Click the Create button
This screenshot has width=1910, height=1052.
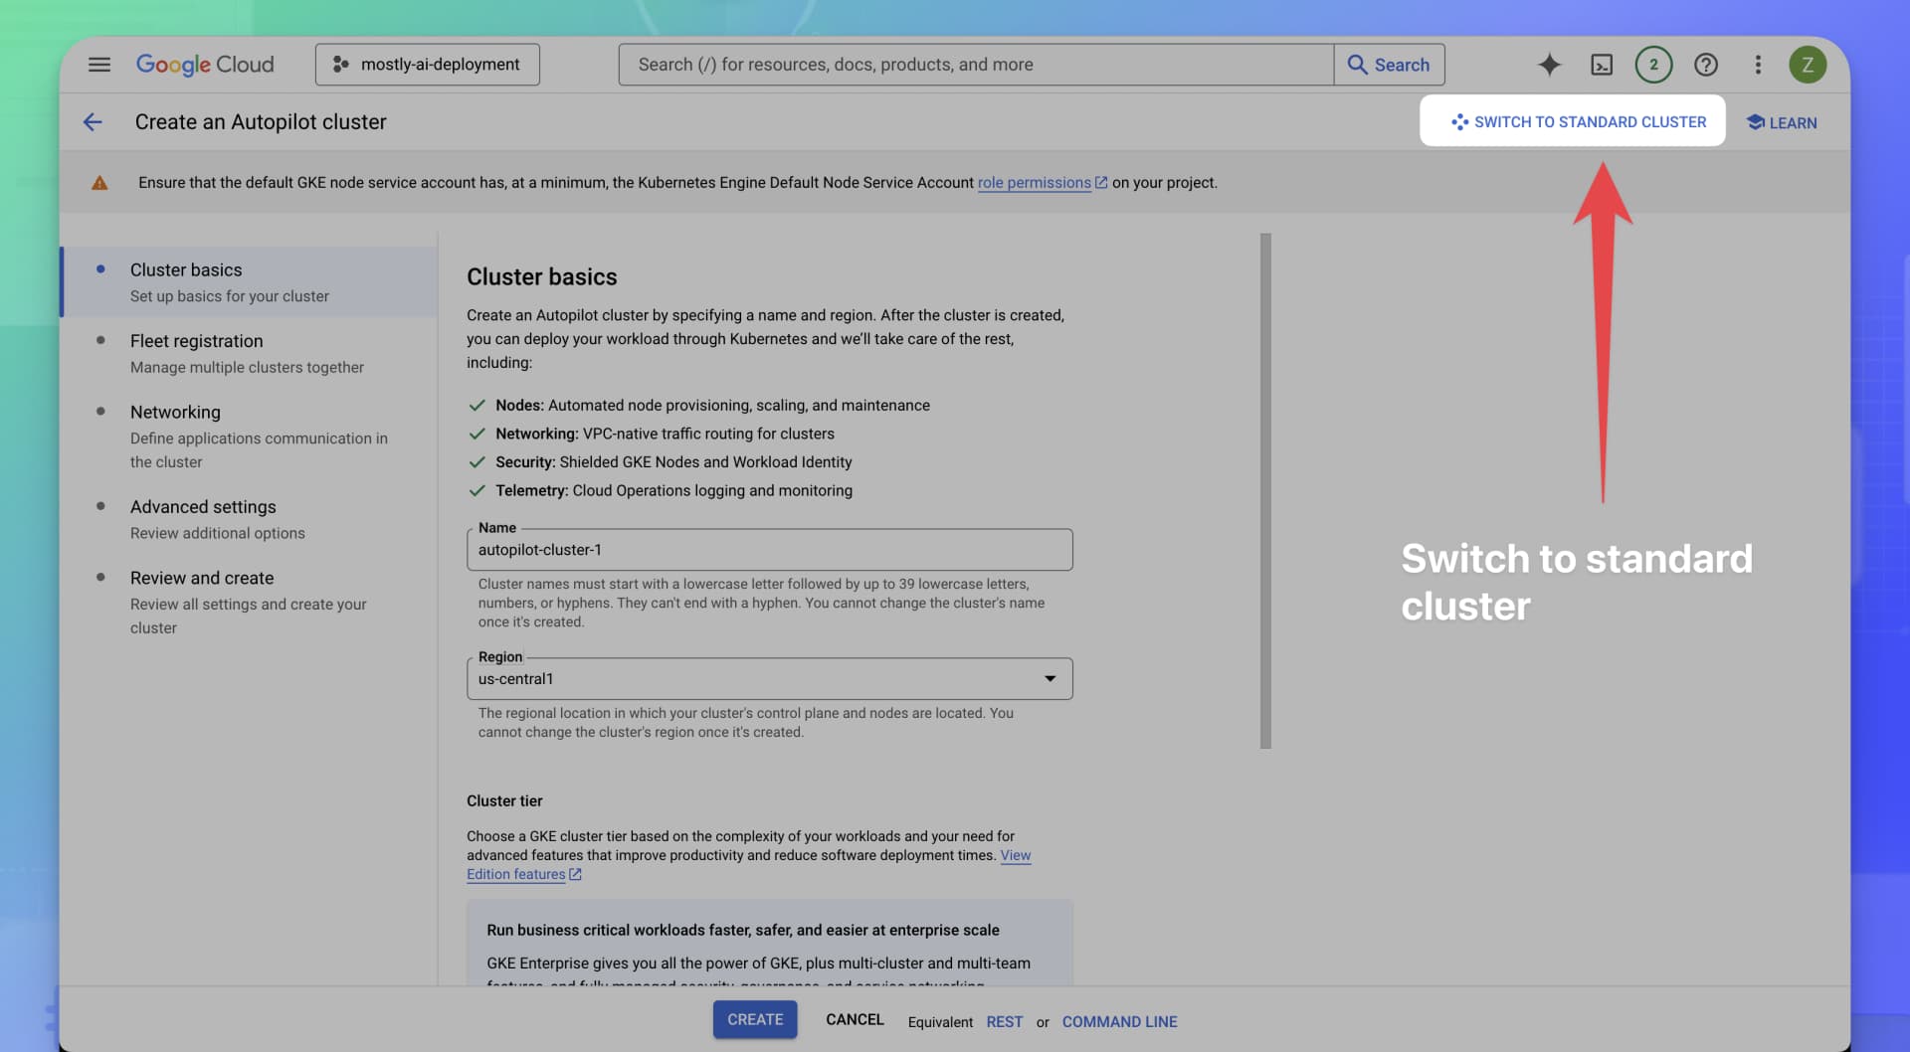click(x=754, y=1019)
